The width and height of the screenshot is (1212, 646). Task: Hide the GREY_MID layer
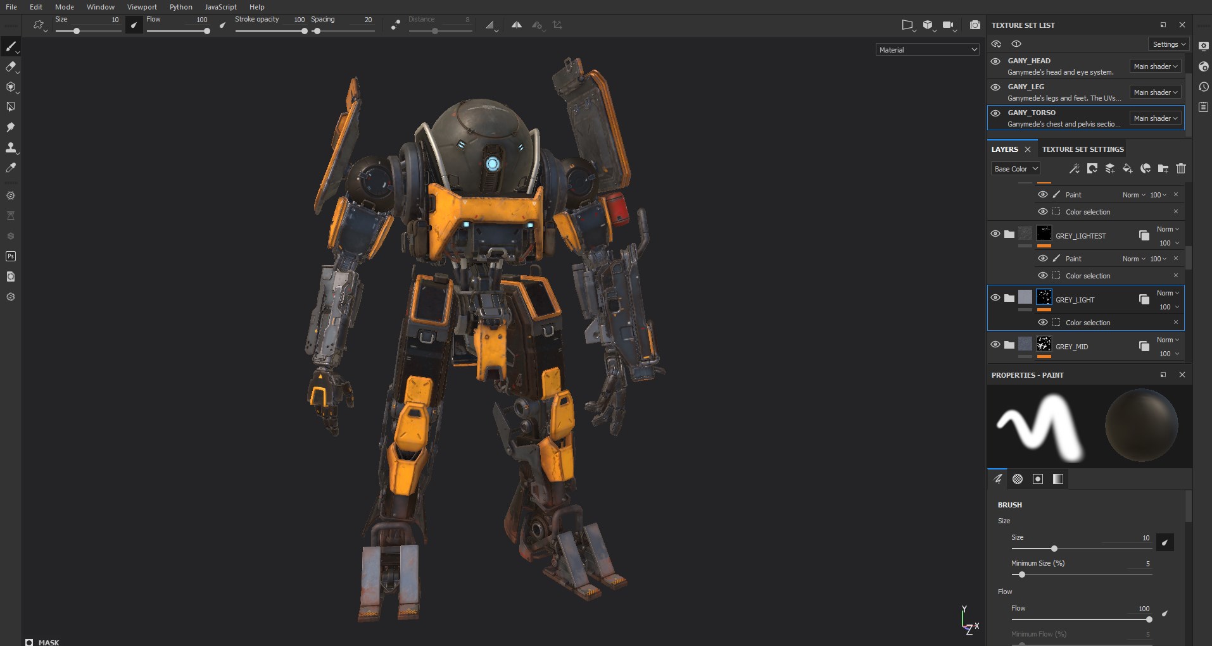[995, 345]
